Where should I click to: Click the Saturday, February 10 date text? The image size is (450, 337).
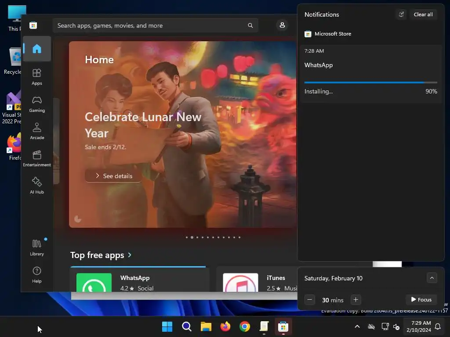coord(333,278)
